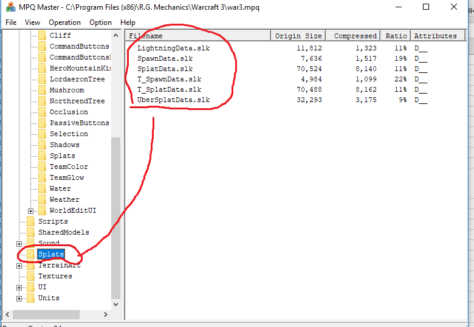The width and height of the screenshot is (474, 327).
Task: Click the MPQ Master app icon in title bar
Action: 10,7
